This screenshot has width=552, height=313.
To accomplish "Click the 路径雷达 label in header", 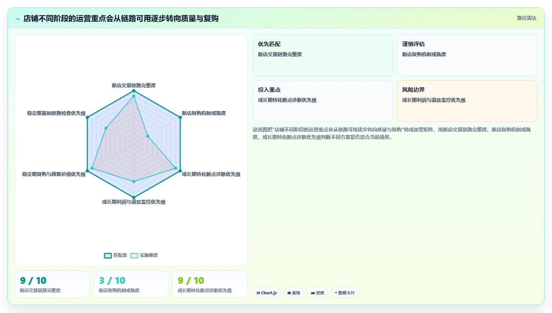I will click(x=526, y=18).
